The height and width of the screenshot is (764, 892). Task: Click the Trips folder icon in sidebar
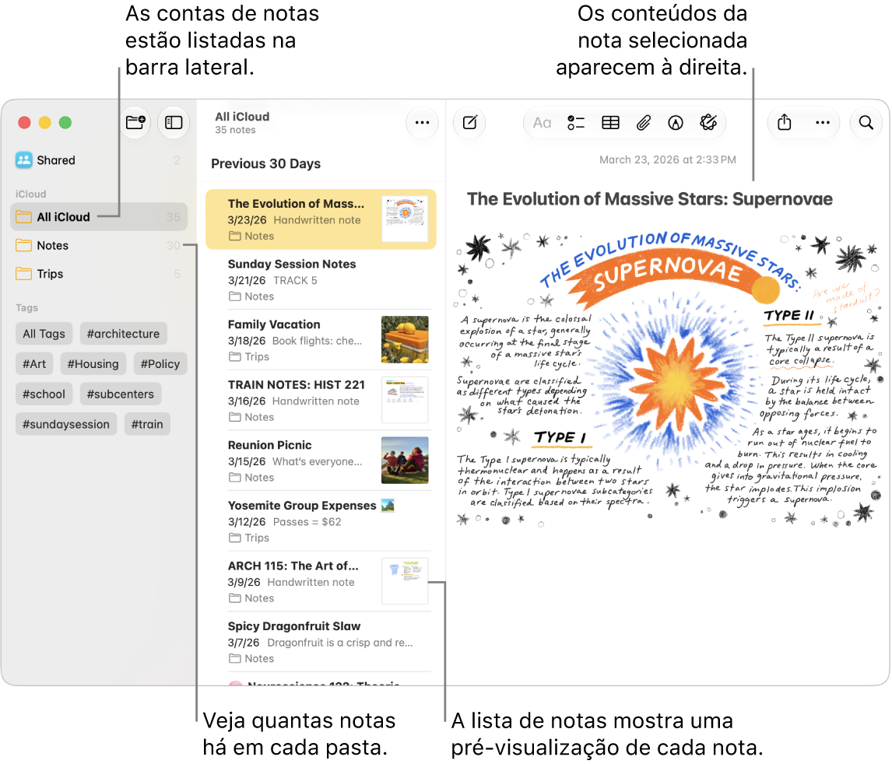pyautogui.click(x=24, y=273)
